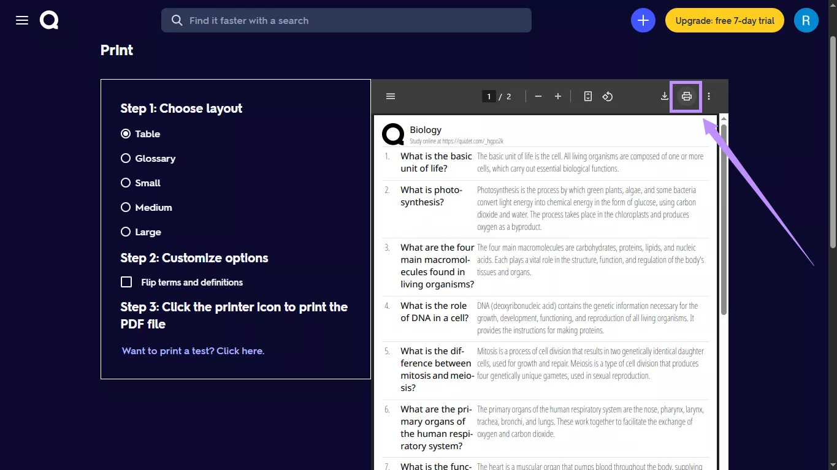The width and height of the screenshot is (837, 470).
Task: Click the download icon to save the PDF
Action: coord(664,96)
